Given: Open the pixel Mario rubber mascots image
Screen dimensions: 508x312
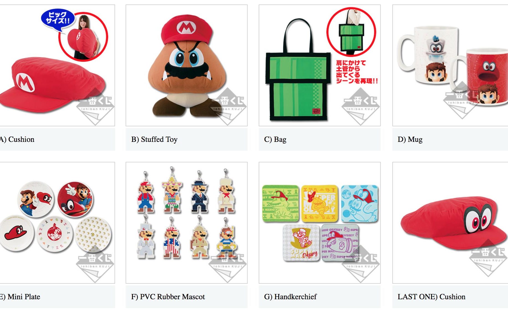Looking at the screenshot, I should coord(186,223).
